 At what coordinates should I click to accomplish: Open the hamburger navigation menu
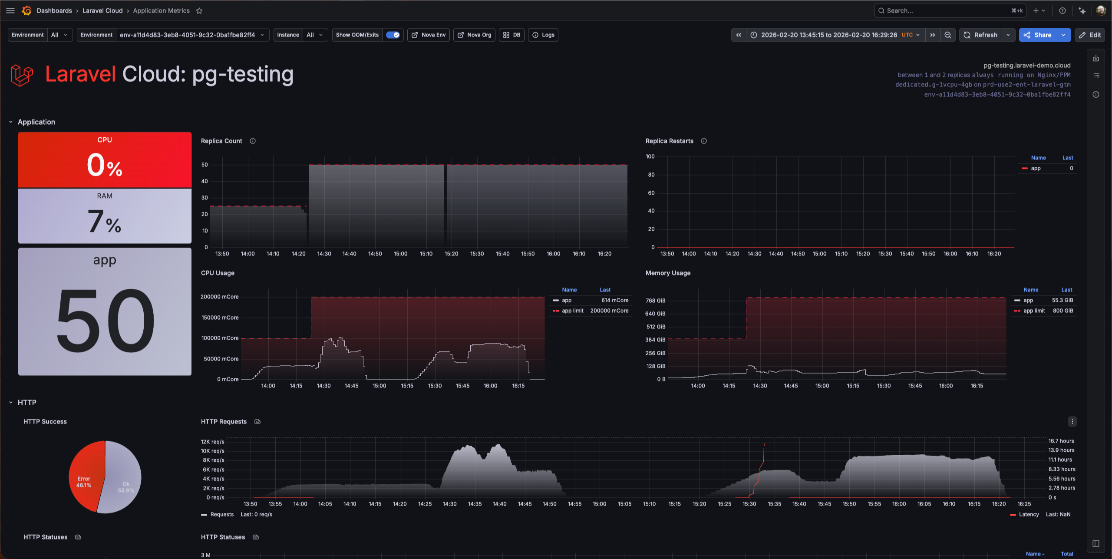point(10,10)
